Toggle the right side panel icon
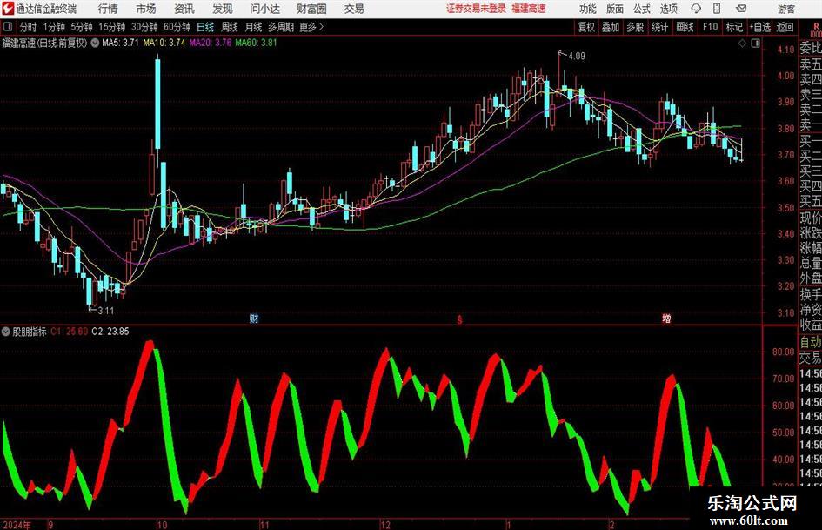This screenshot has width=822, height=530. [x=755, y=44]
